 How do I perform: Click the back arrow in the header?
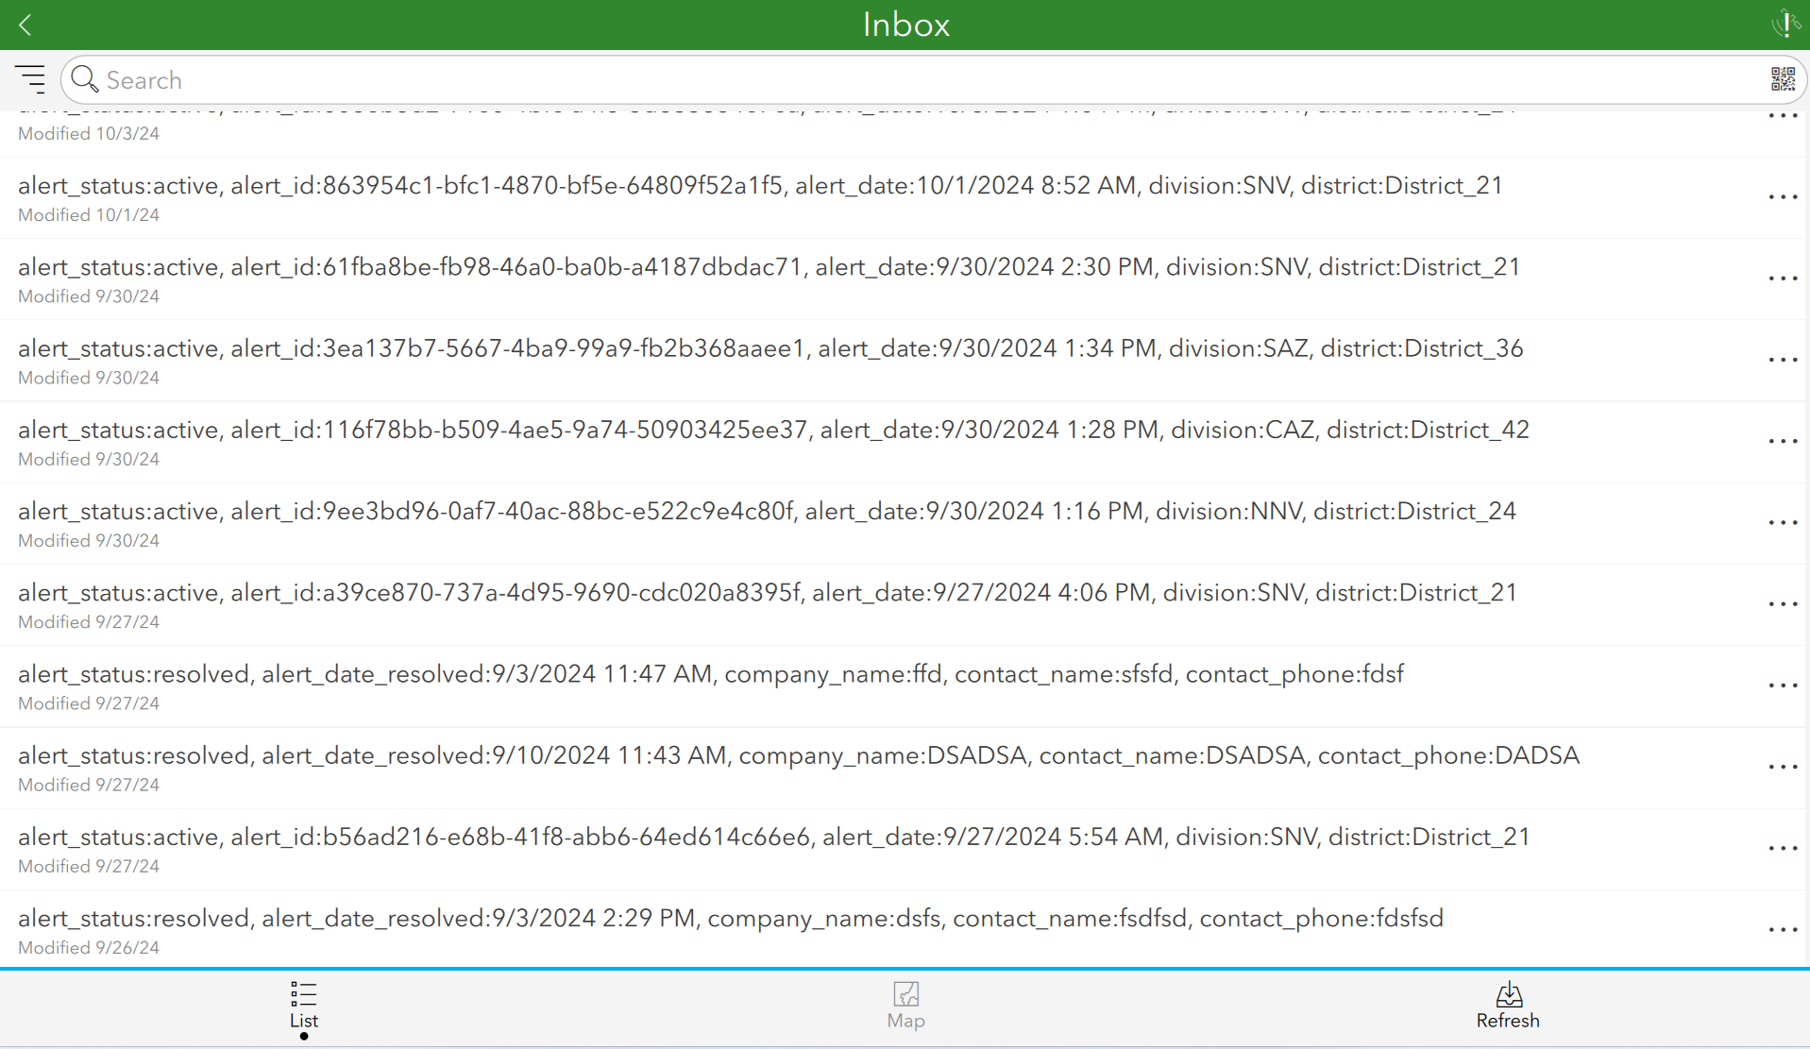click(x=26, y=25)
